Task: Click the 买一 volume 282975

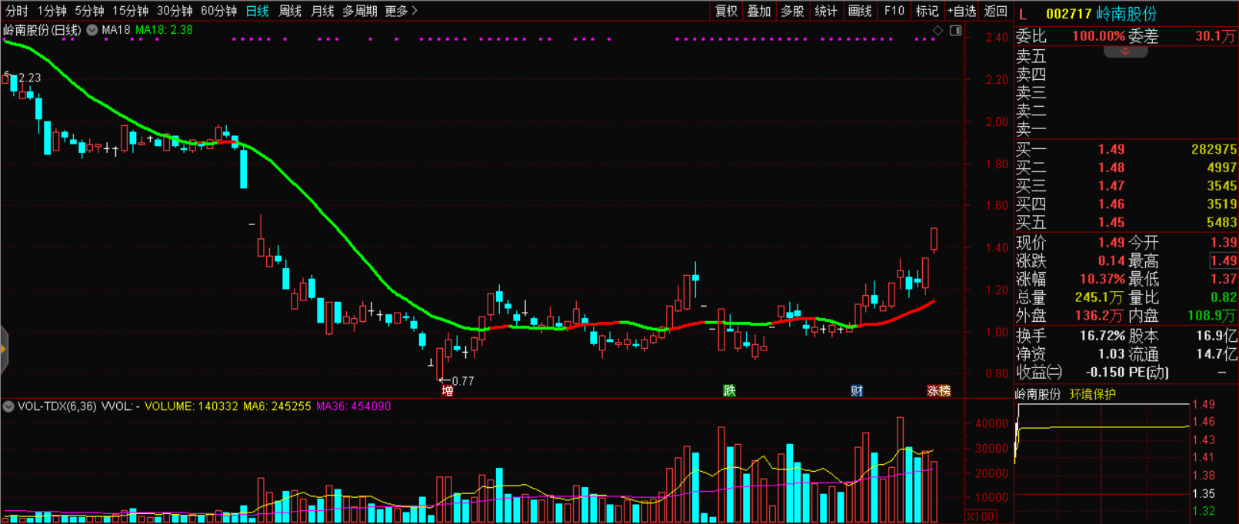Action: [x=1214, y=149]
